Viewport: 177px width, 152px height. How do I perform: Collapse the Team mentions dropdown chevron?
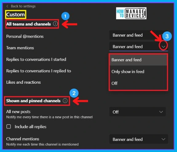[x=163, y=46]
